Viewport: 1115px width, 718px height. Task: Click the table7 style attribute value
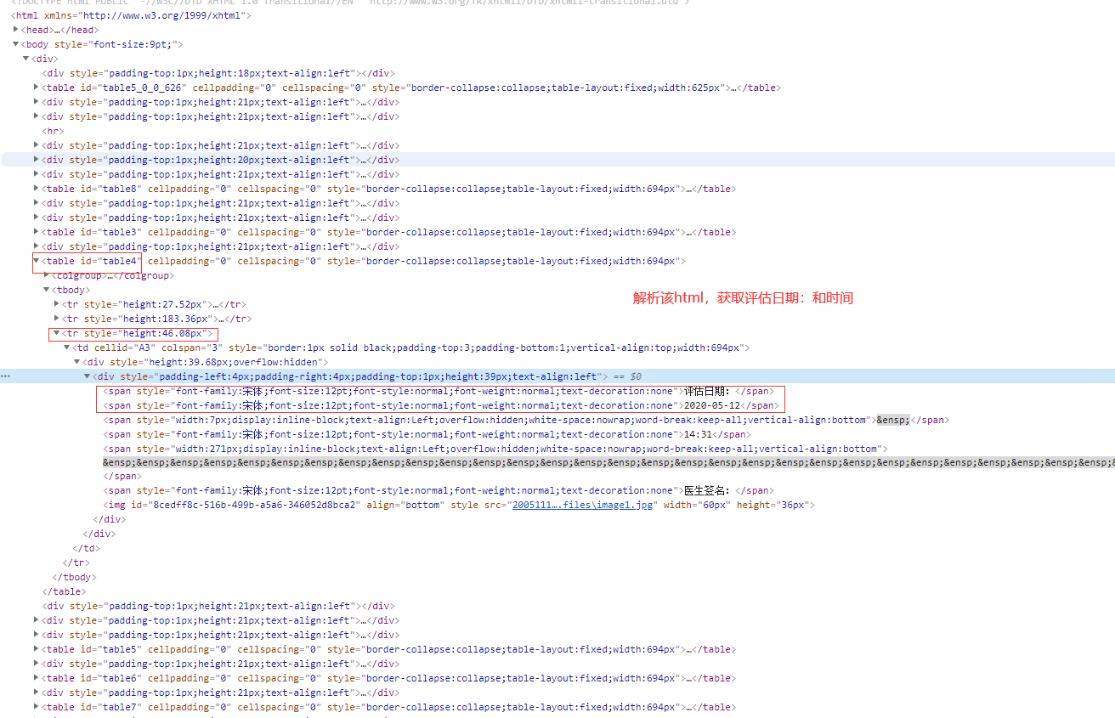(x=523, y=707)
